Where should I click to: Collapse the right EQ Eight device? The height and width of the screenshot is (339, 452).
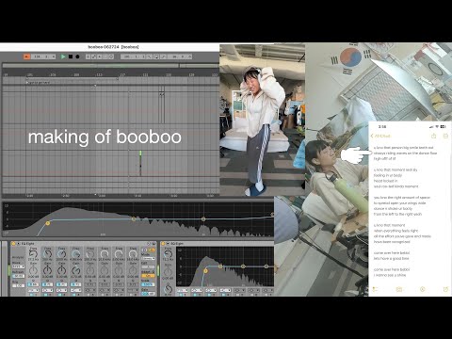coord(169,244)
